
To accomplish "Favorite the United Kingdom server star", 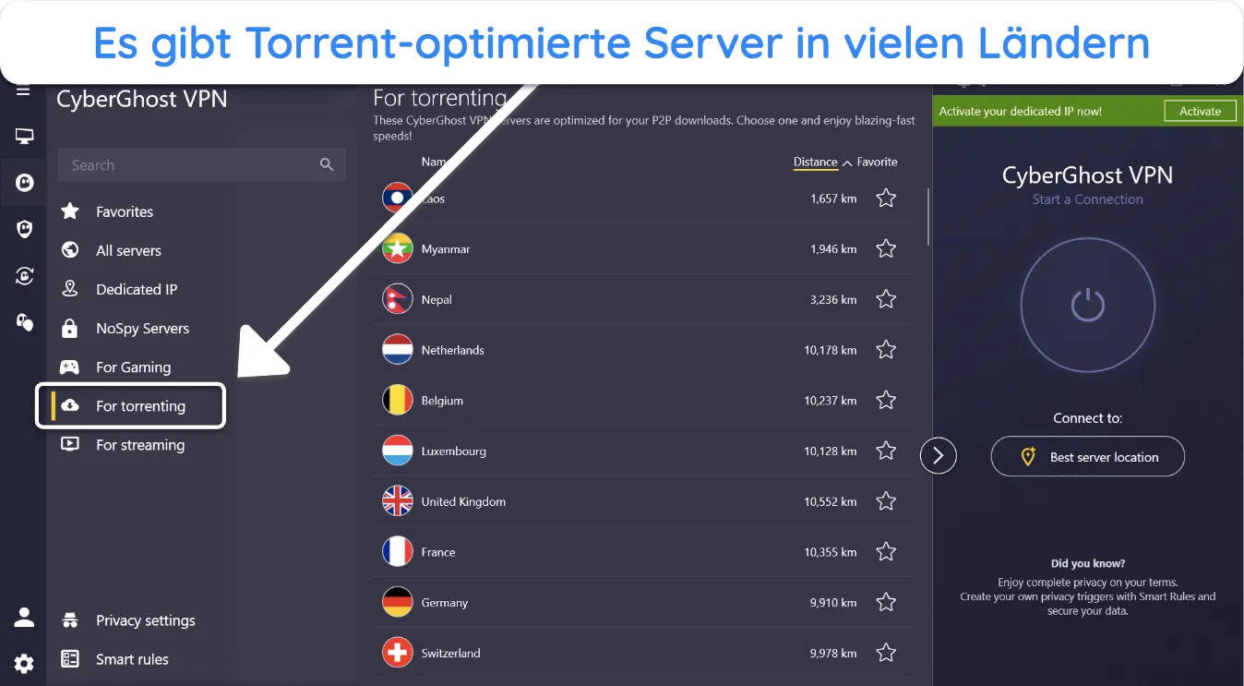I will pyautogui.click(x=886, y=501).
